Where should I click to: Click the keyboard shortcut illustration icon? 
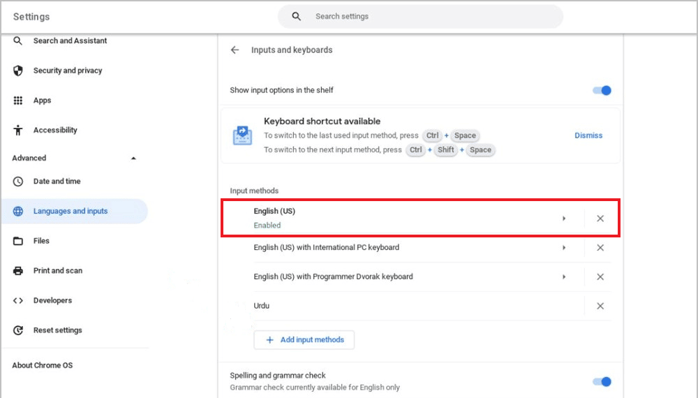click(243, 135)
